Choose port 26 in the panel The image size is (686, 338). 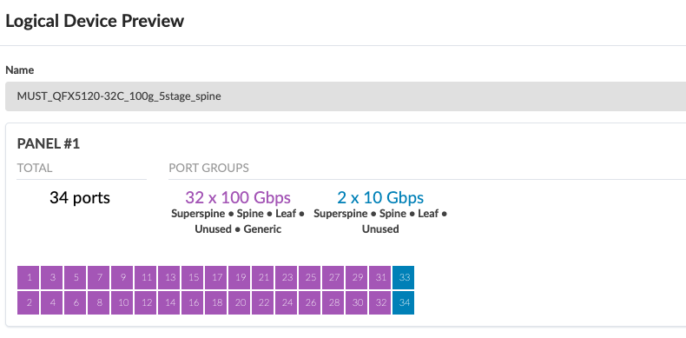(310, 303)
